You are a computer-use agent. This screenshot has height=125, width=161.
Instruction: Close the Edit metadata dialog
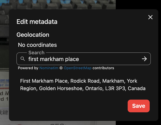150,17
